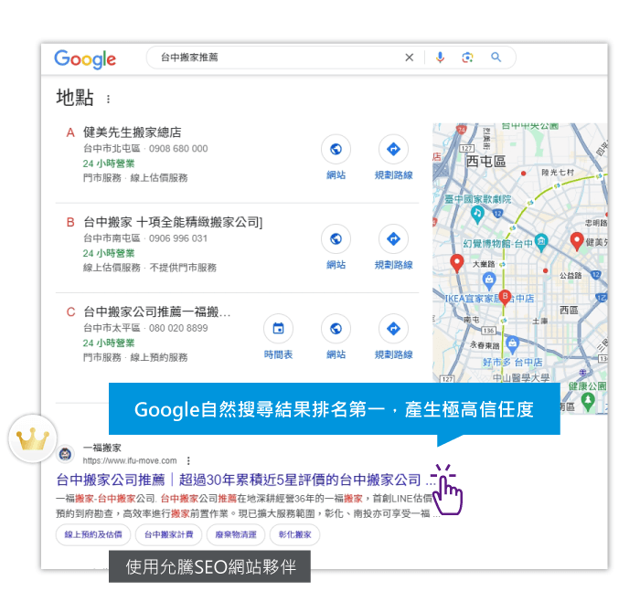The image size is (640, 612).
Task: Click the 地點 section heading
Action: click(x=75, y=98)
